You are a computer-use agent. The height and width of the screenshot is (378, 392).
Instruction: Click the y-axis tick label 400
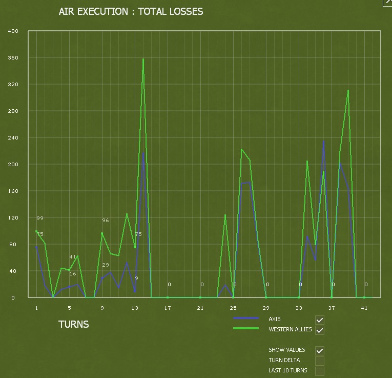(13, 31)
